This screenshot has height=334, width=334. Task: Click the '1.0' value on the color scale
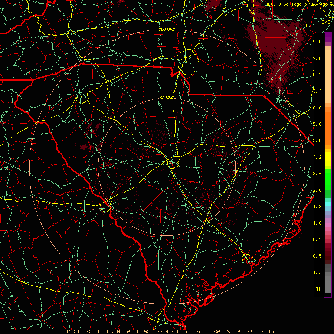pyautogui.click(x=317, y=223)
